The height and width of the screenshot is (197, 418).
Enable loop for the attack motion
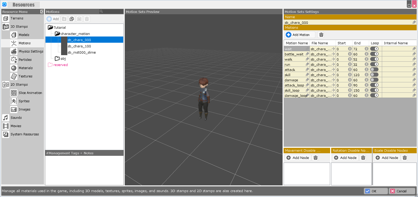click(x=374, y=70)
